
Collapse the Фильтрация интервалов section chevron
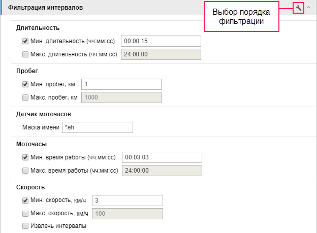(308, 8)
